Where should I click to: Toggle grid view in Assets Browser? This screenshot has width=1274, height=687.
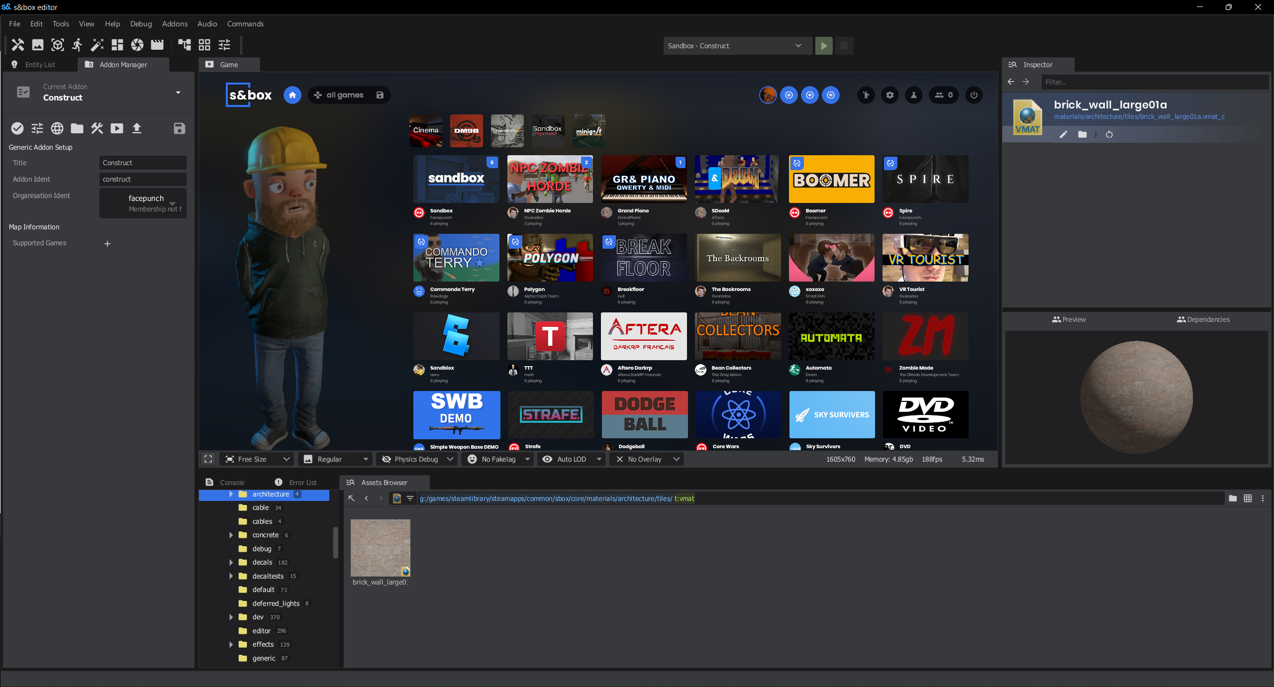pos(1248,498)
